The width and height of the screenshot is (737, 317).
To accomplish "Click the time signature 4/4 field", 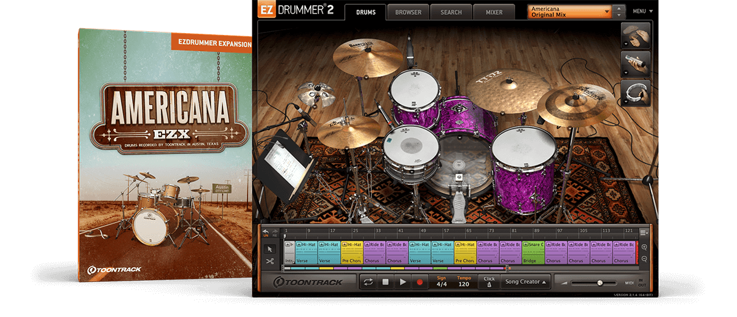I will [x=442, y=282].
